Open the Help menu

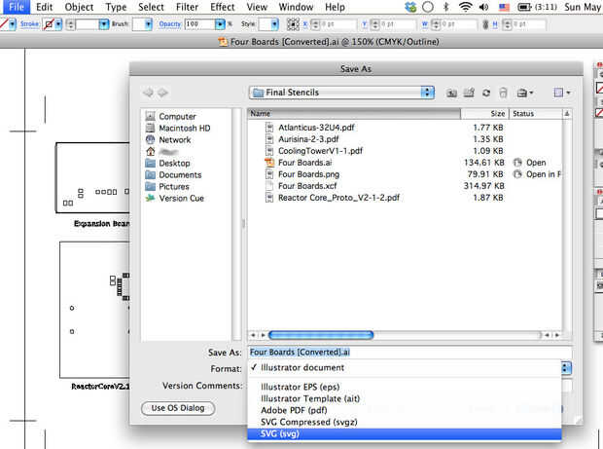(335, 7)
